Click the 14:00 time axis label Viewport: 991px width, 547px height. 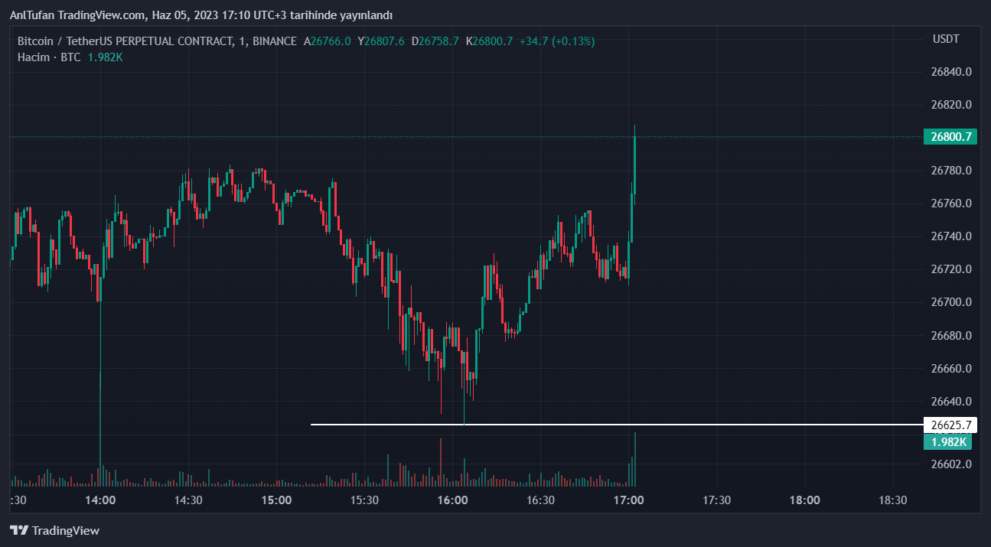point(100,500)
